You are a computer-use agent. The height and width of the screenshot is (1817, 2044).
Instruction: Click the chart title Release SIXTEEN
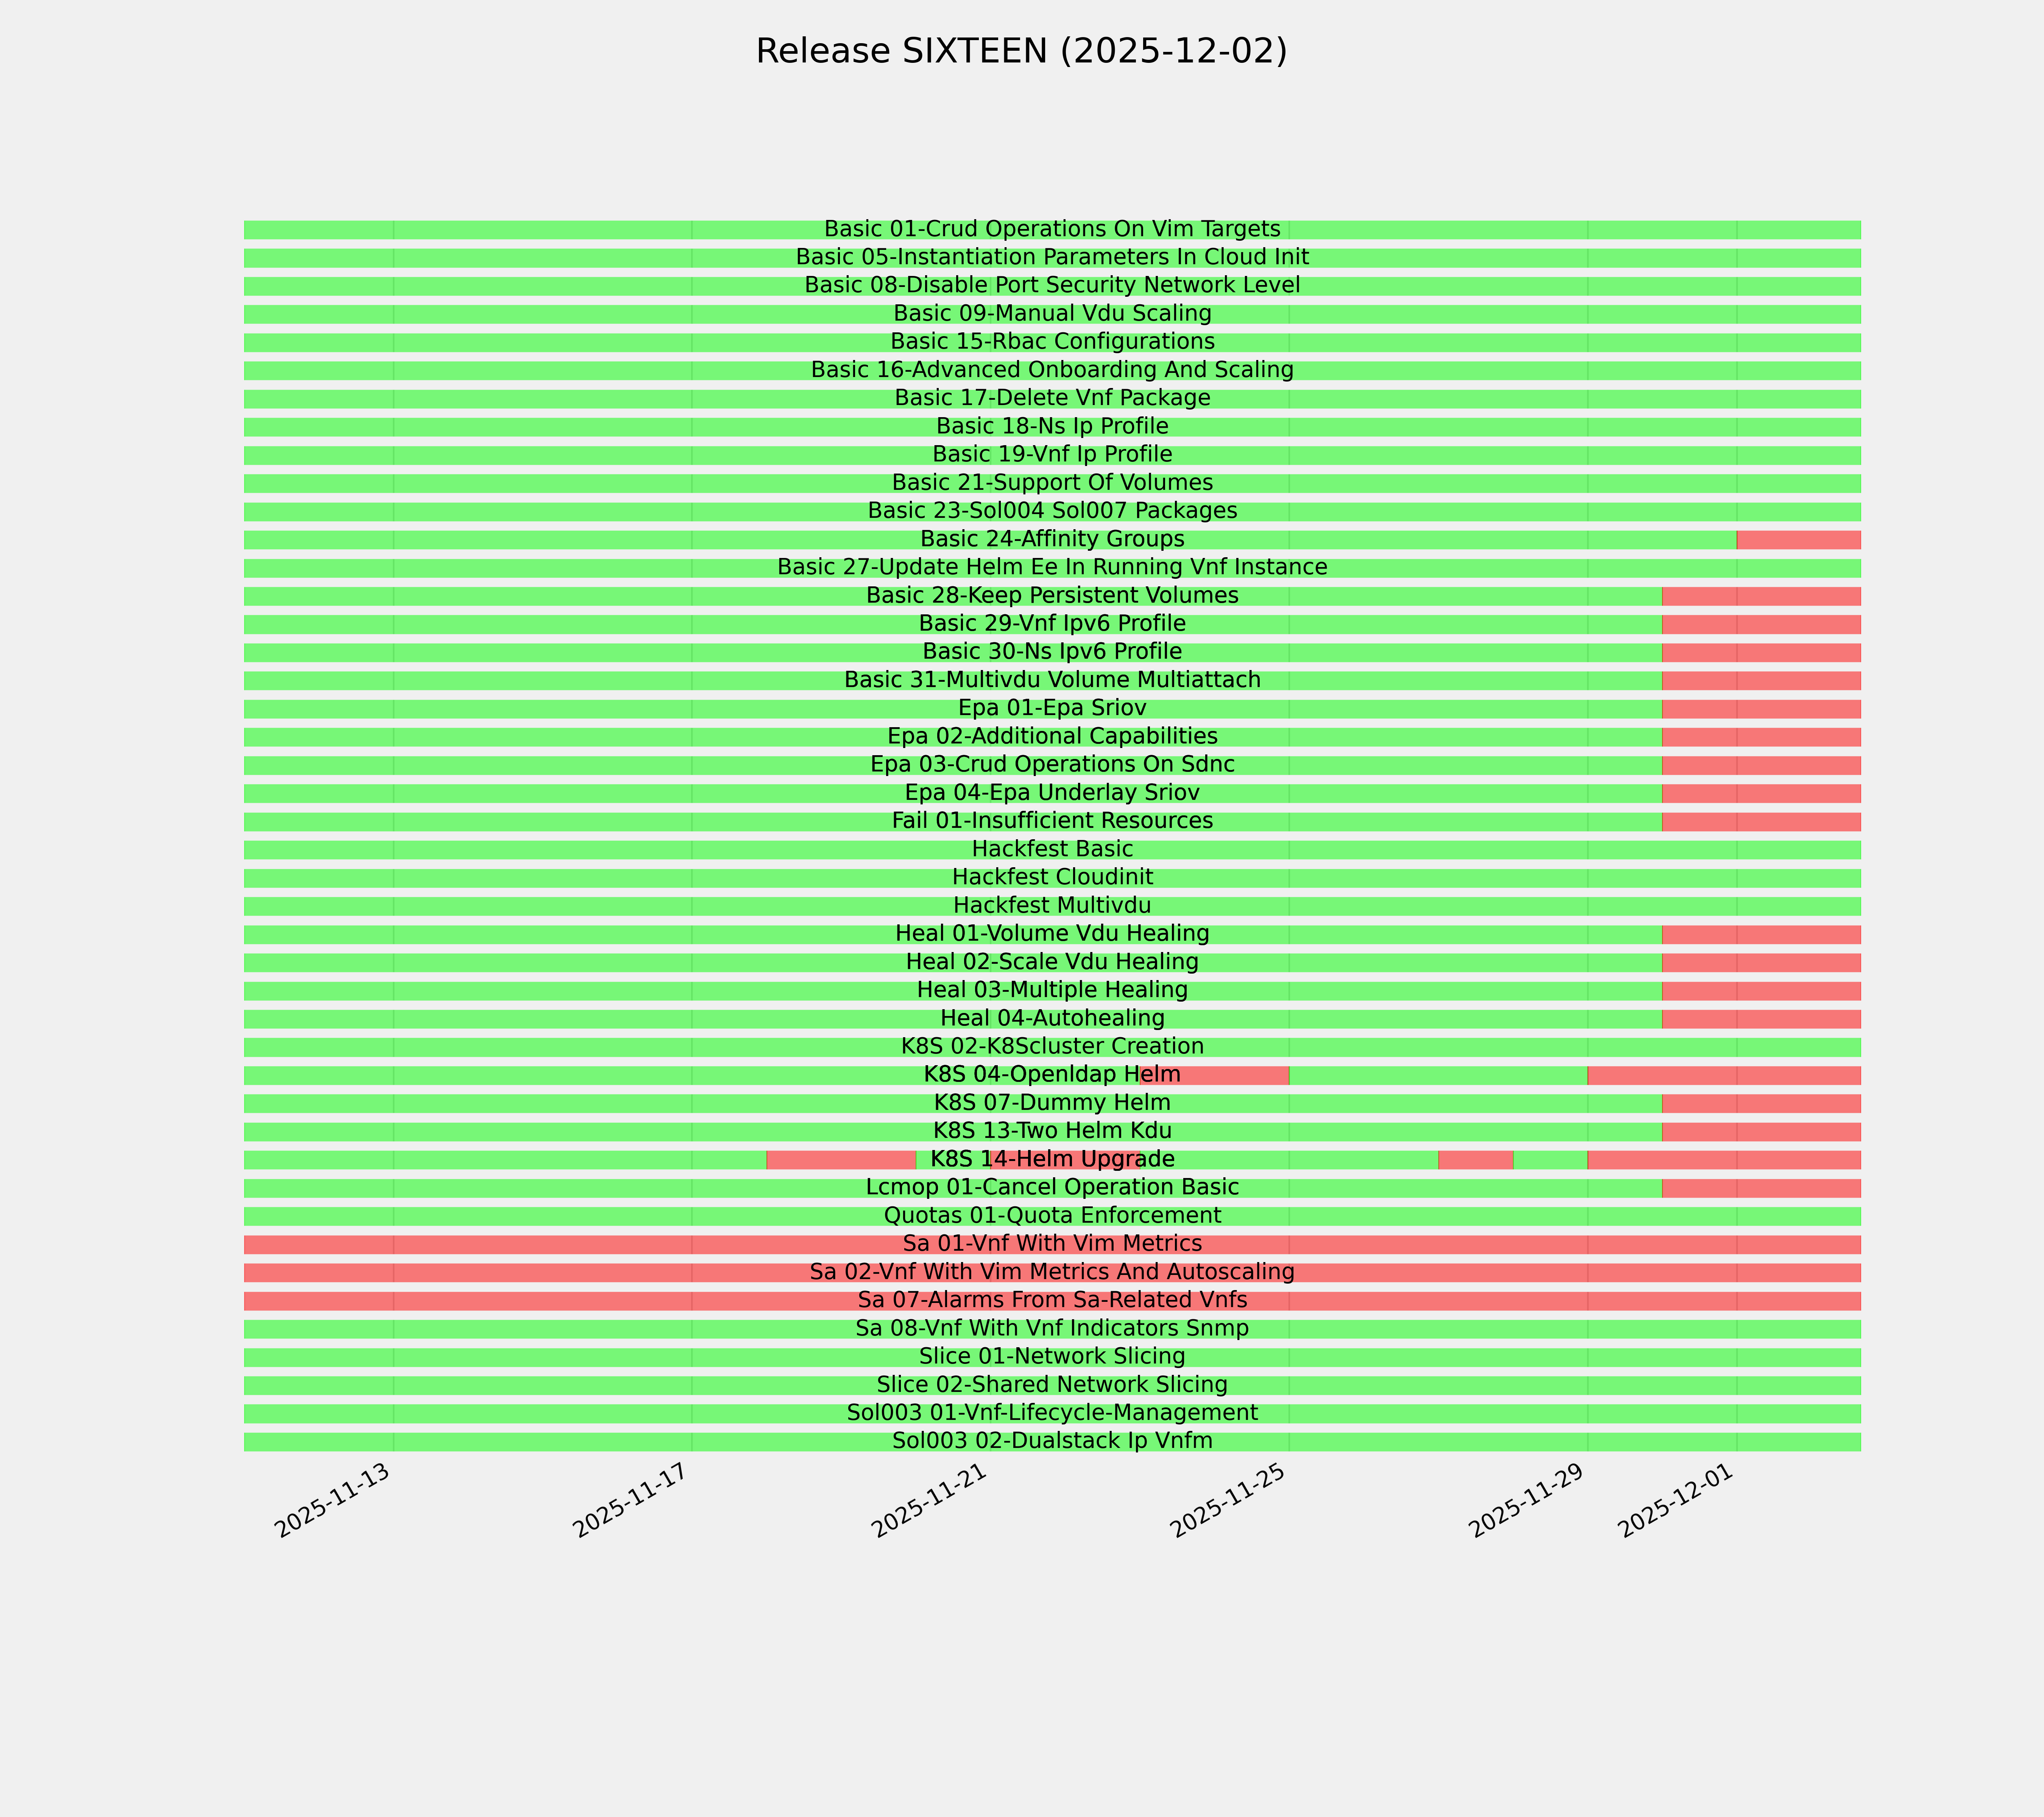(x=1021, y=51)
